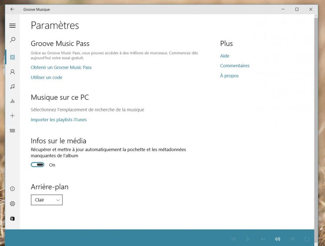
Task: Open the Songs music note icon
Action: point(12,86)
